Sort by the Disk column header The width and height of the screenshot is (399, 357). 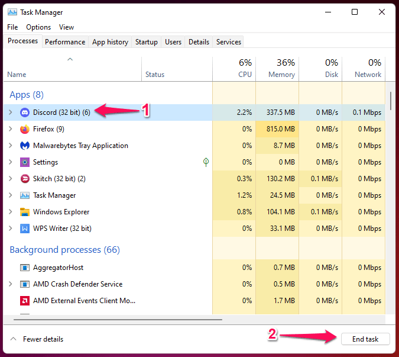click(320, 69)
